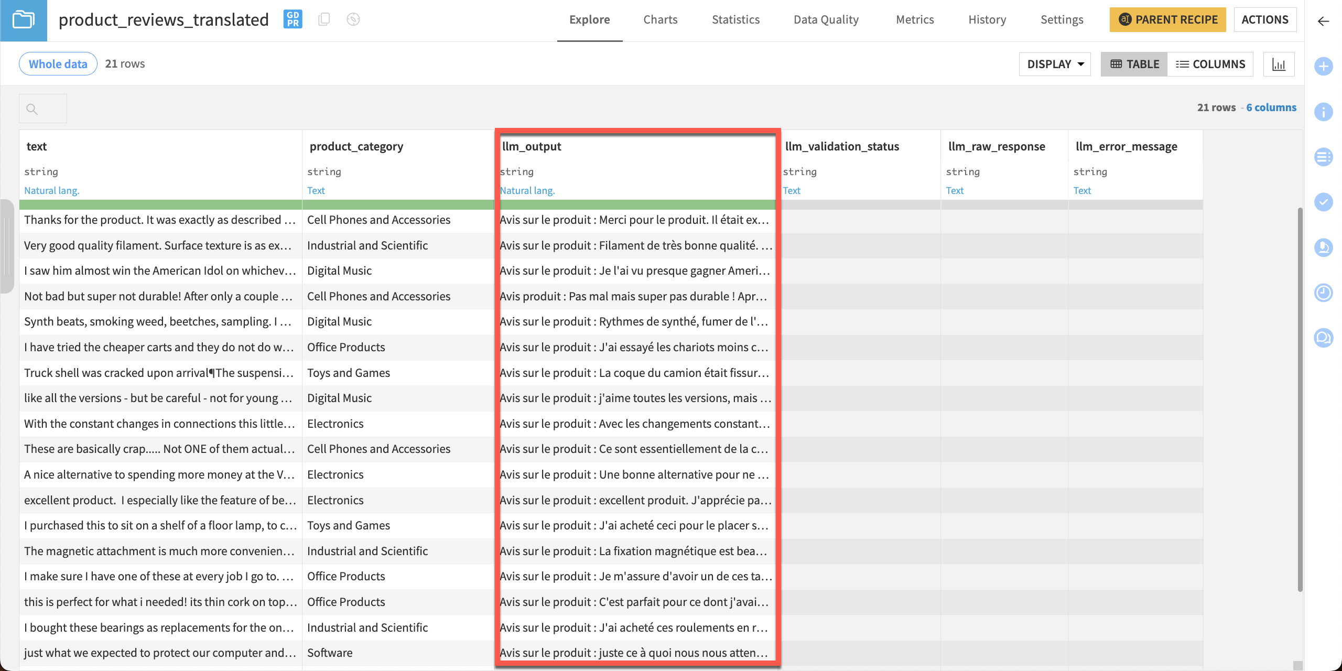Select cell 'Very good quality filament'

[x=160, y=245]
